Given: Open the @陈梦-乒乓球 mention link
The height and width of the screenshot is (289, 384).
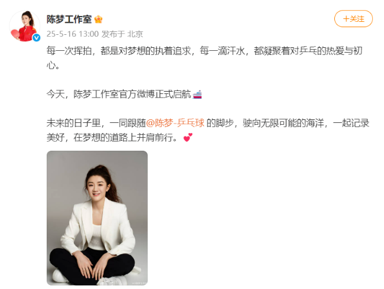Looking at the screenshot, I should click(175, 123).
